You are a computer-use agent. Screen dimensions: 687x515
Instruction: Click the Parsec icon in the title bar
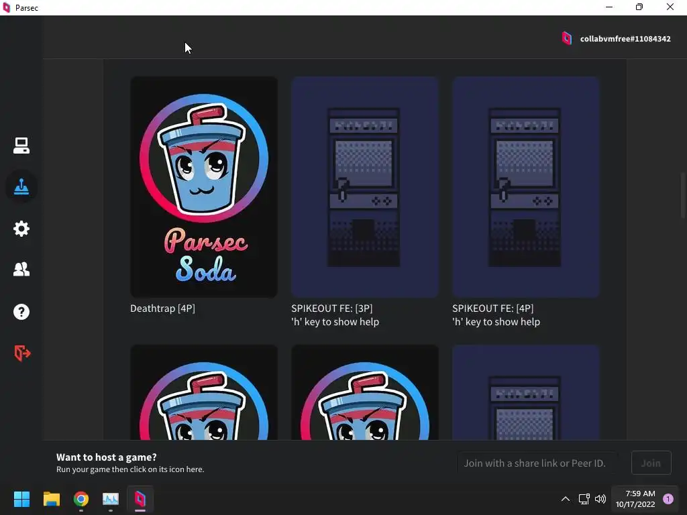[x=7, y=7]
